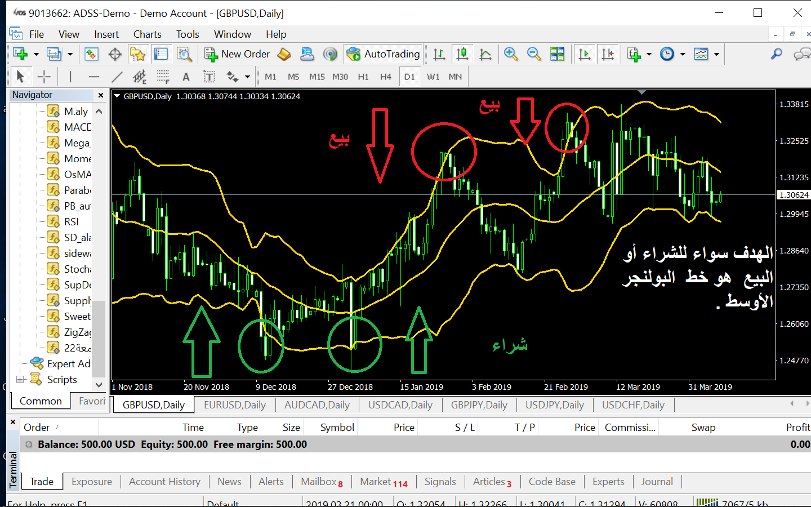Toggle the AutoTrading button
Viewport: 811px width, 507px height.
384,54
